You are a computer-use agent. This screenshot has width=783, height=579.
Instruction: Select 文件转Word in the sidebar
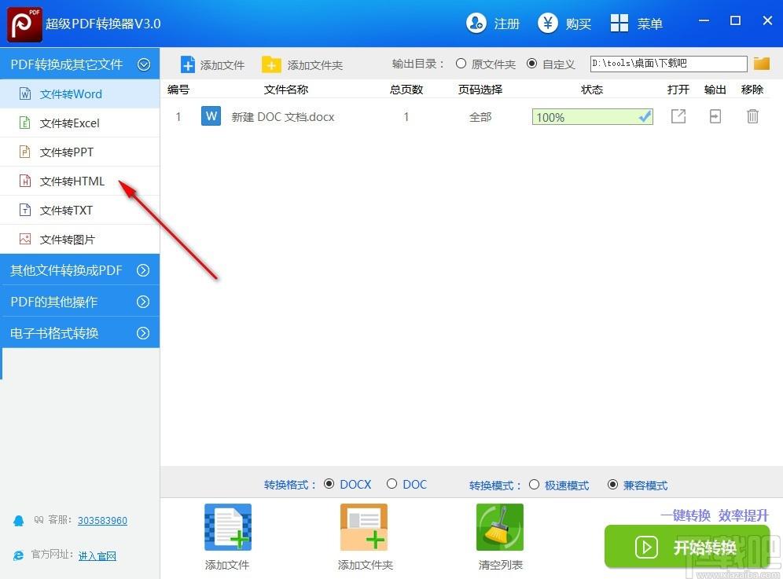tap(80, 93)
